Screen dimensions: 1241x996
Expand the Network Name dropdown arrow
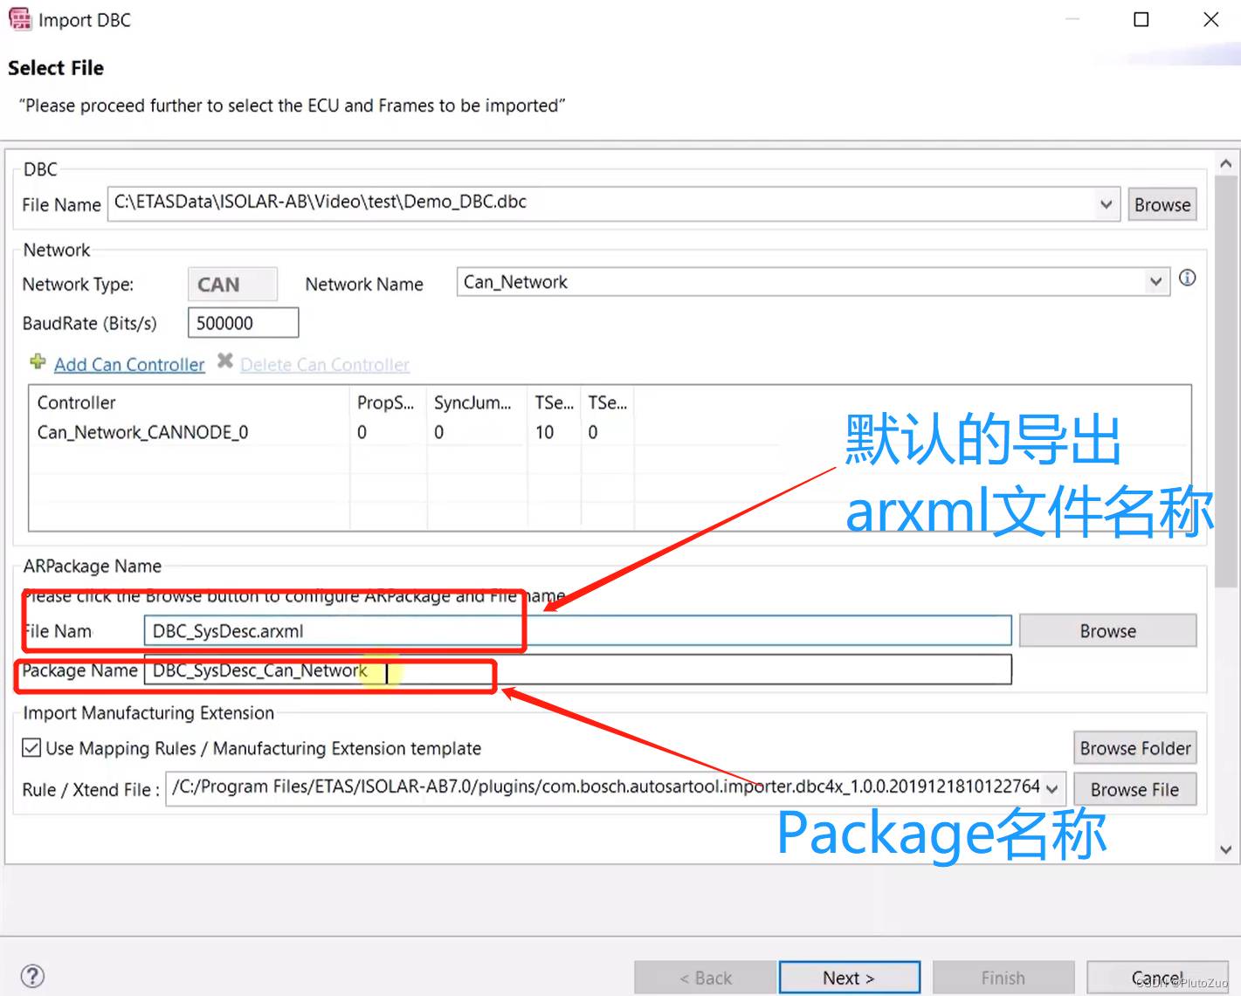(x=1155, y=282)
